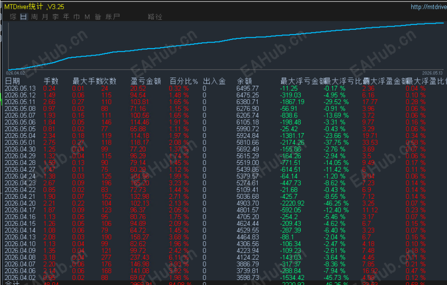The width and height of the screenshot is (447, 285).
Task: Click balance value 3739.81
Action: (x=248, y=271)
